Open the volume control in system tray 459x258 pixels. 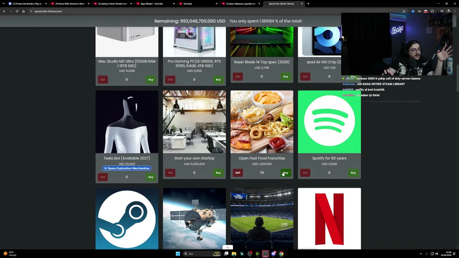click(x=436, y=254)
